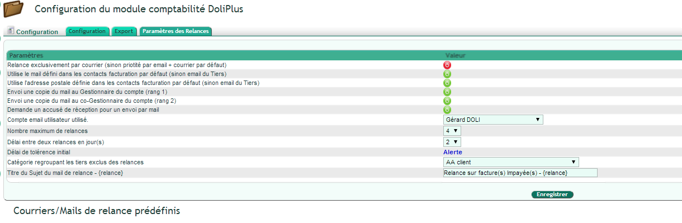Click the 'Valeur' column header
This screenshot has height=223, width=682.
pyautogui.click(x=455, y=56)
